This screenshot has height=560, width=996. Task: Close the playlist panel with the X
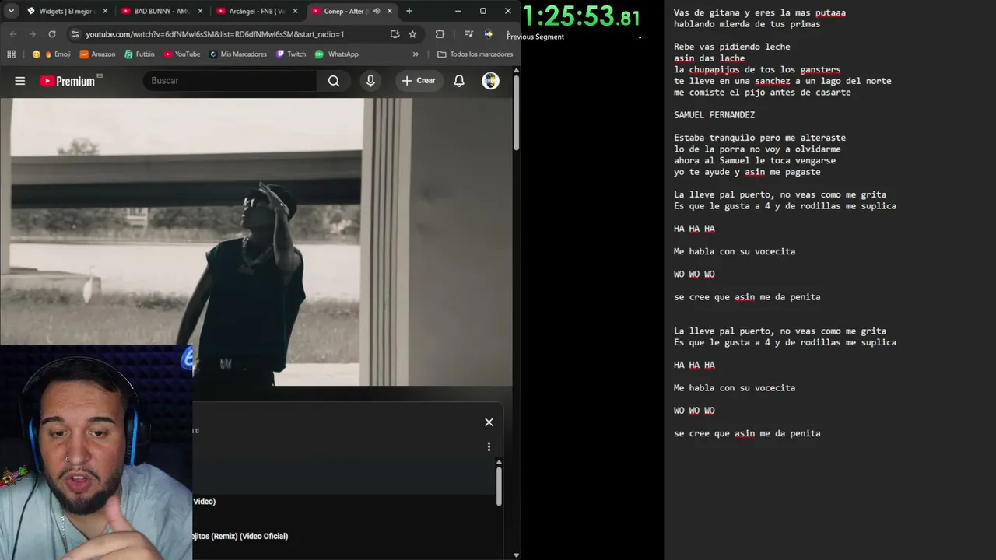[489, 422]
